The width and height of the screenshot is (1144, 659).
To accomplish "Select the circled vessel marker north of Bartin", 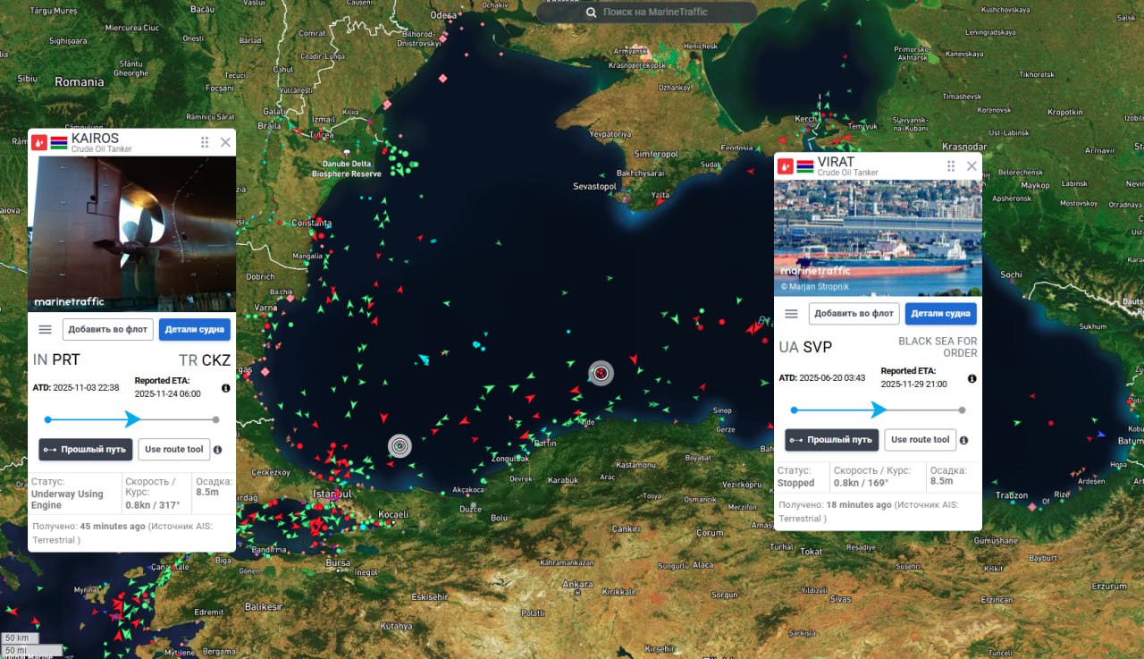I will click(601, 373).
